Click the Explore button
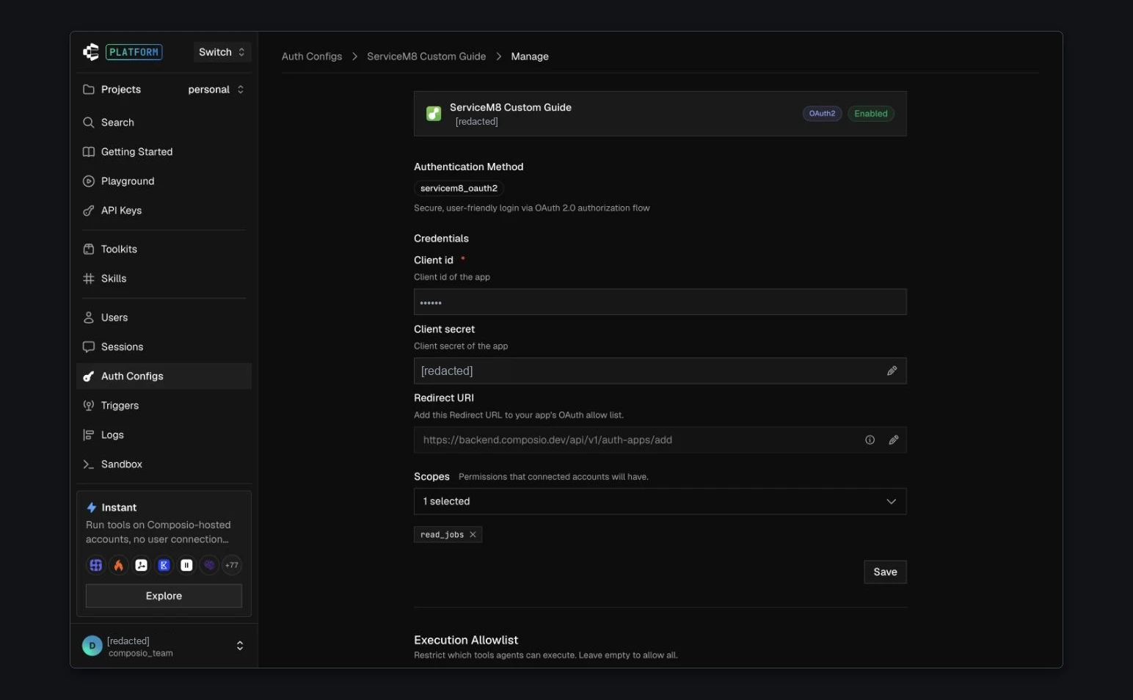Viewport: 1133px width, 700px height. [x=164, y=596]
